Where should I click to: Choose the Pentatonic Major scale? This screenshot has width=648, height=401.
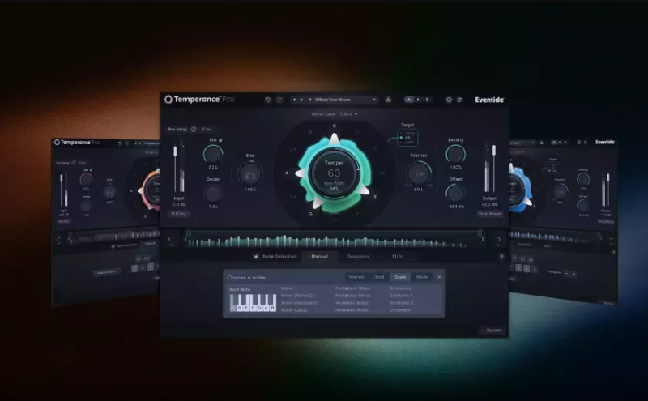coord(352,288)
